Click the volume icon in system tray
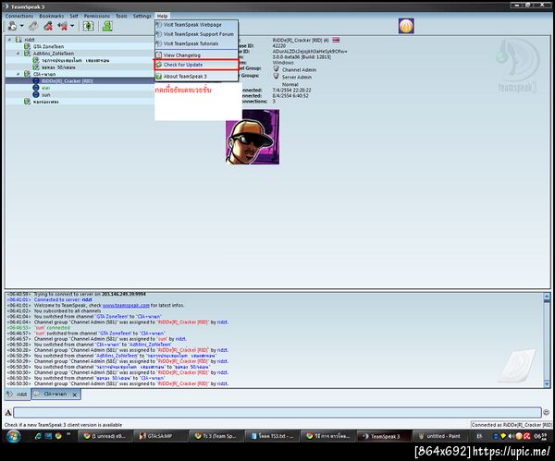555x461 pixels. (511, 436)
